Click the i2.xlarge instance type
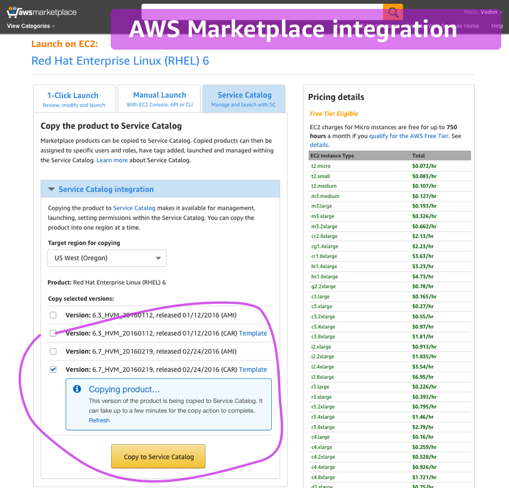Viewport: 509px width, 488px height. click(322, 347)
